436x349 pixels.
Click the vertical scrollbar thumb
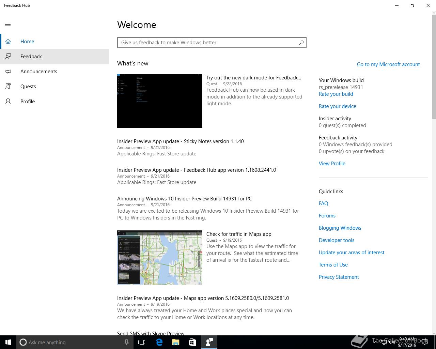[x=434, y=67]
